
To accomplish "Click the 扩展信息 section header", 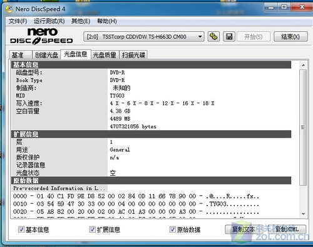I will click(151, 134).
